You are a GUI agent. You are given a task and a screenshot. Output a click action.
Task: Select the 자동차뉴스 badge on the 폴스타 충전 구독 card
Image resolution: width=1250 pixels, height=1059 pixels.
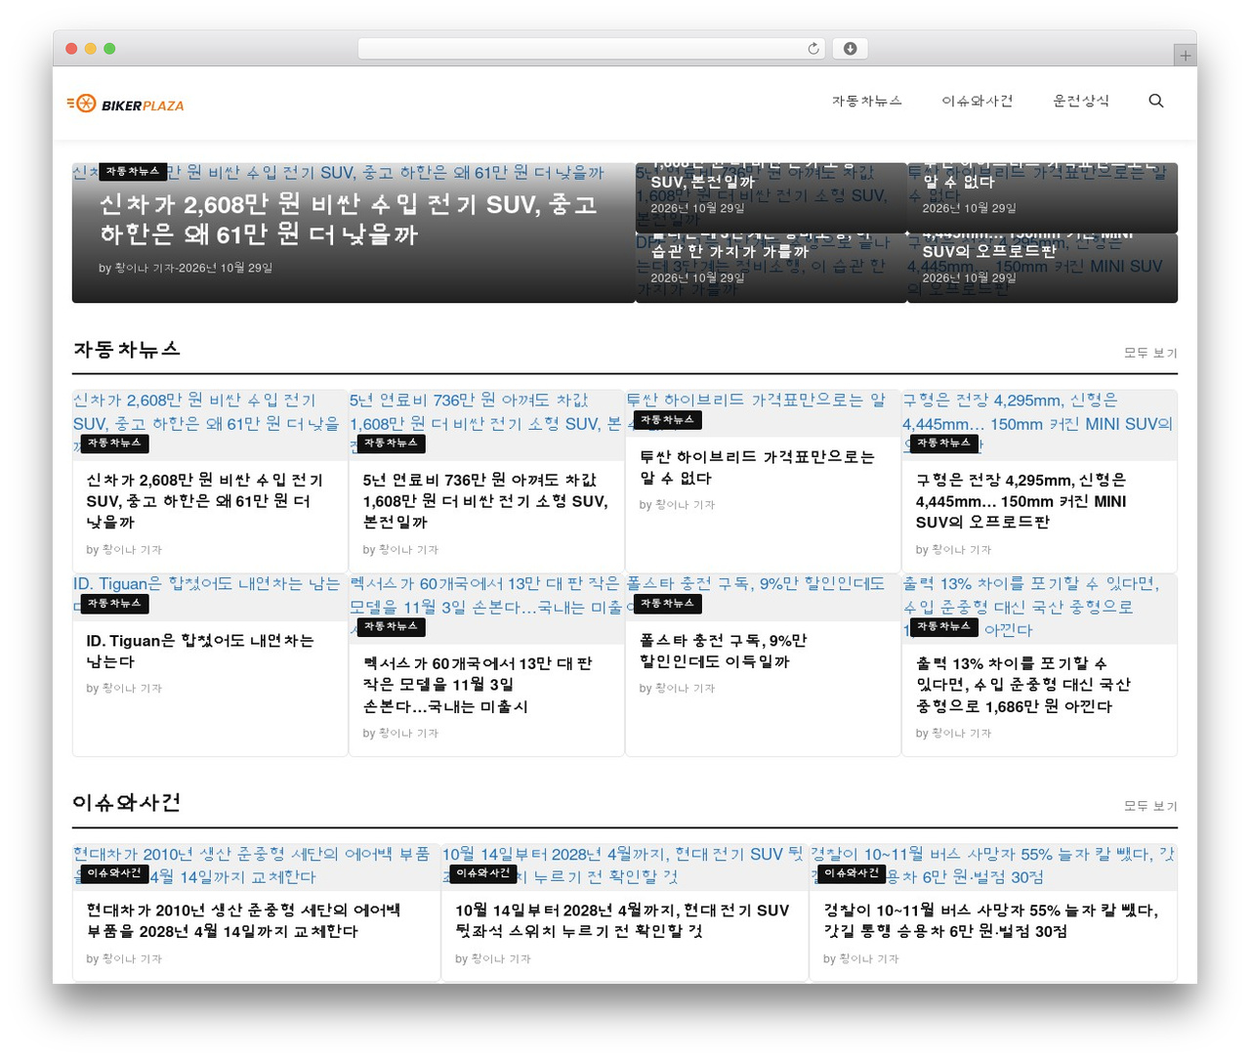667,604
